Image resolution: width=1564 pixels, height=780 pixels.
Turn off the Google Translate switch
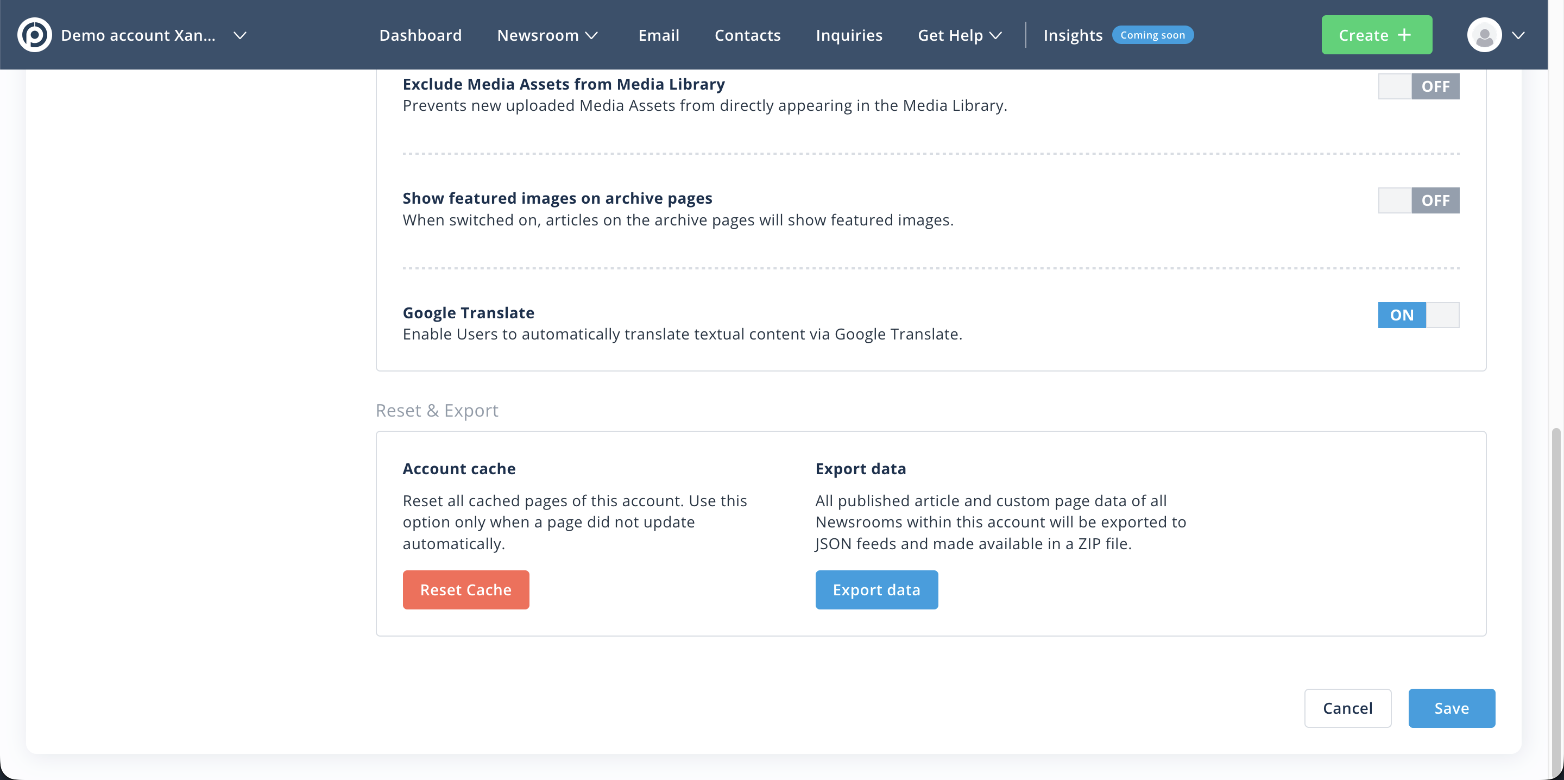pyautogui.click(x=1418, y=314)
